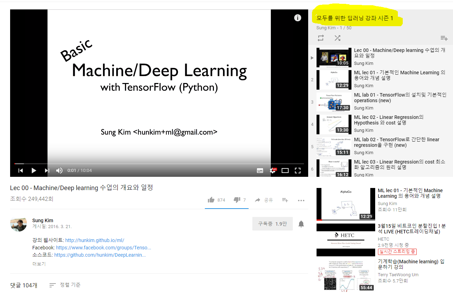This screenshot has width=453, height=294.
Task: Click the view count 조회수 249,442회
Action: coord(32,199)
